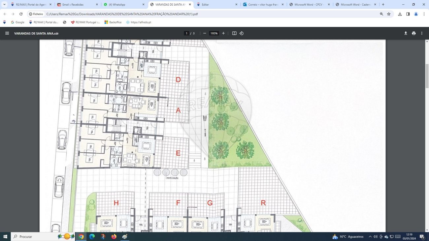Viewport: 429px width, 241px height.
Task: Zoom in the PDF with plus button
Action: pos(223,33)
